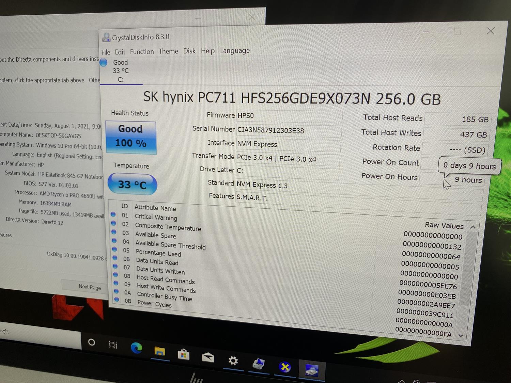Close the CrystalDiskInfo window
The width and height of the screenshot is (511, 383).
(491, 31)
